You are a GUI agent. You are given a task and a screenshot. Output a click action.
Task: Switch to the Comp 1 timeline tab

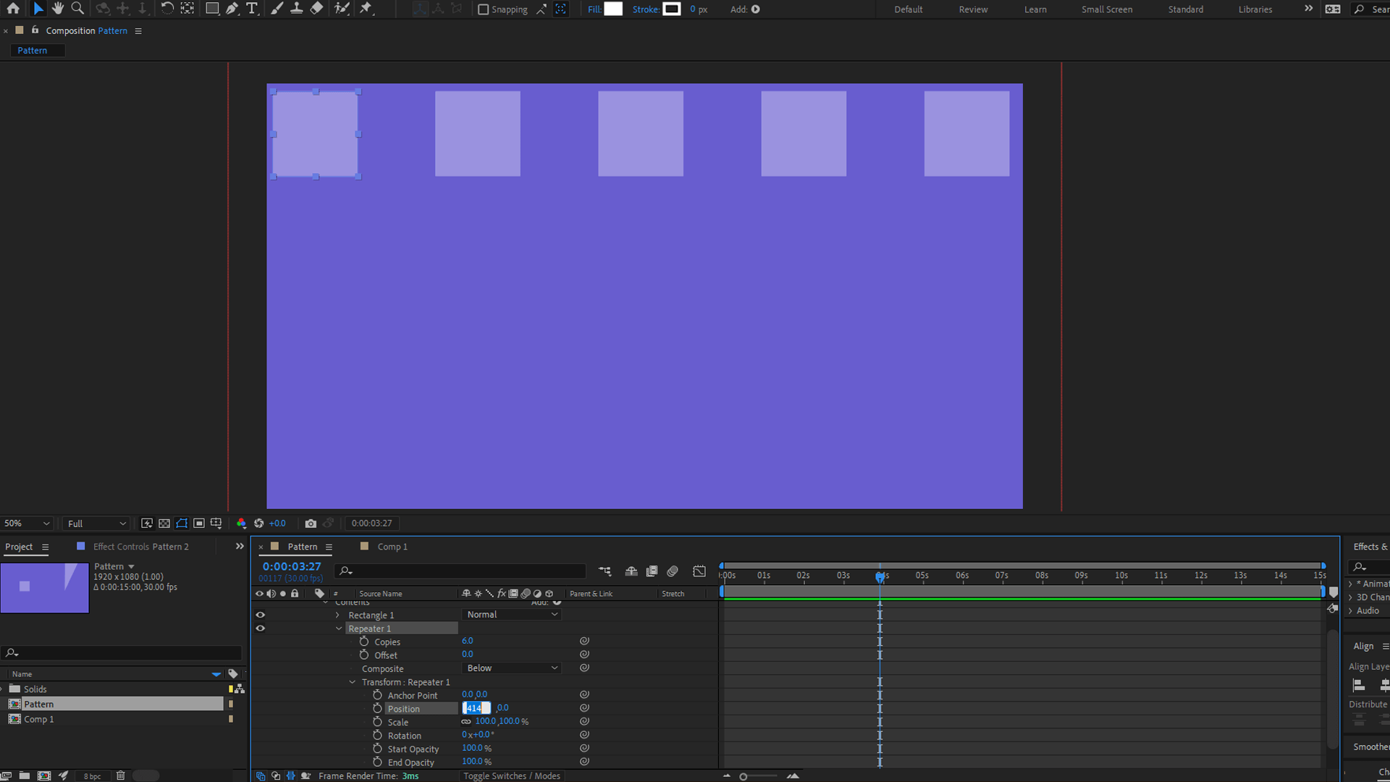393,547
